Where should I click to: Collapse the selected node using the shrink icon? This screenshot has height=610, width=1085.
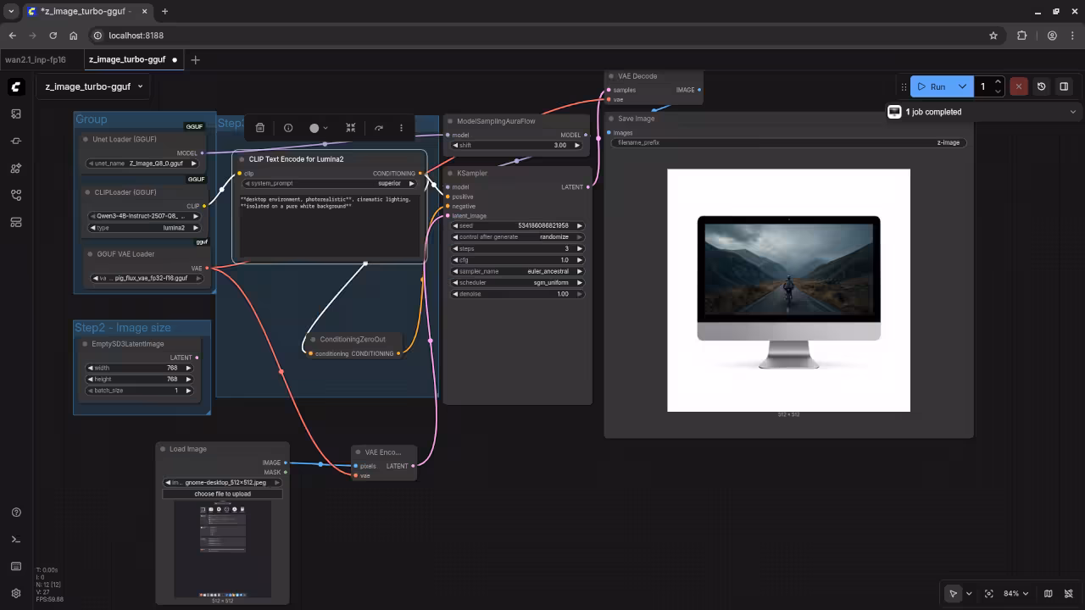350,128
